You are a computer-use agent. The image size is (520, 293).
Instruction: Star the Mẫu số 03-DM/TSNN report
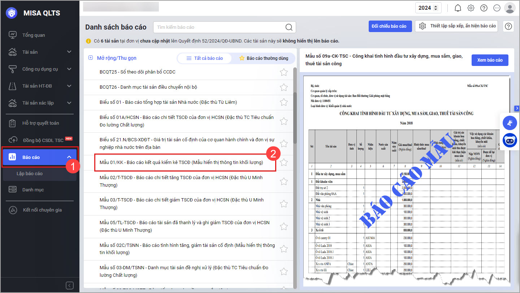284,271
